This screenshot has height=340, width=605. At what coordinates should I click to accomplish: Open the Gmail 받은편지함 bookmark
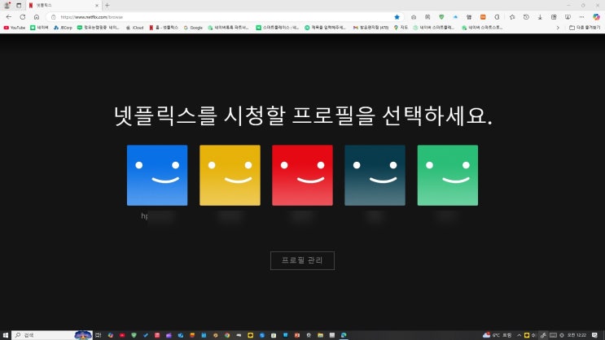[370, 28]
